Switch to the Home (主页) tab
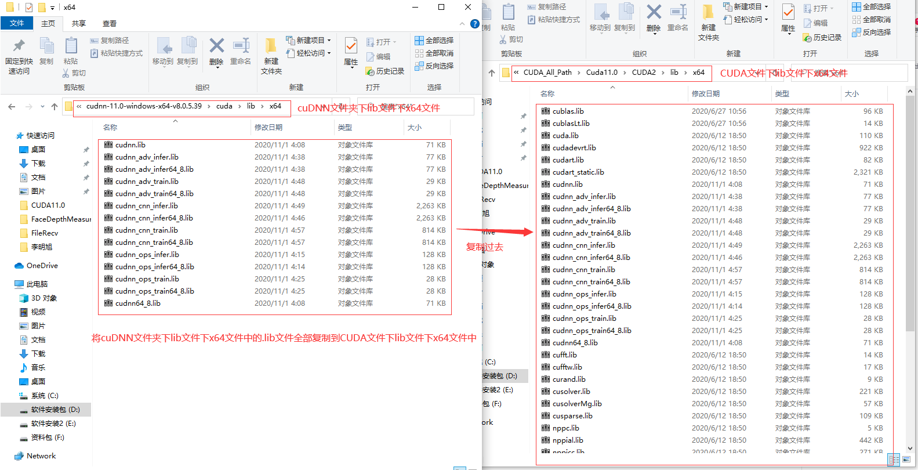918x470 pixels. [x=48, y=24]
